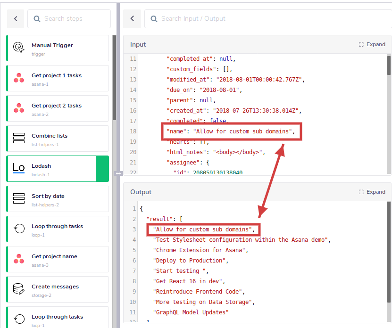Expand the Output panel

coord(372,192)
